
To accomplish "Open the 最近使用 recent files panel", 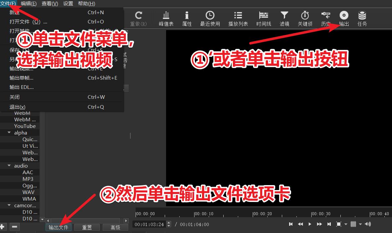I will point(210,18).
